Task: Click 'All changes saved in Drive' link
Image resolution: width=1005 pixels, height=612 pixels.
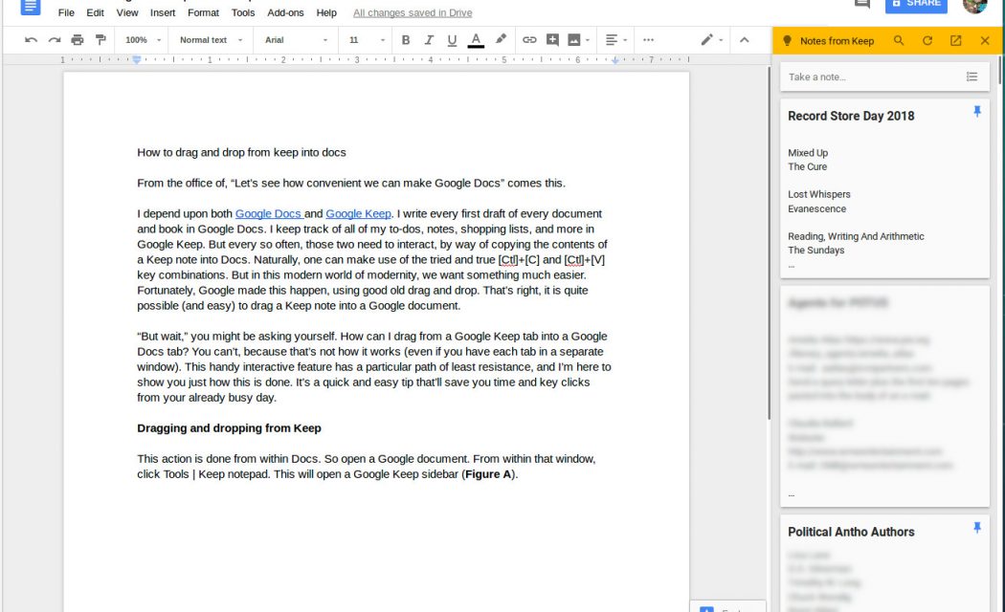Action: (413, 12)
